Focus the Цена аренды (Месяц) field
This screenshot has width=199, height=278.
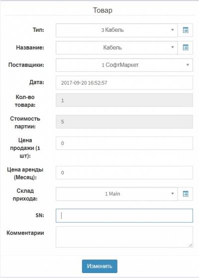tap(124, 172)
